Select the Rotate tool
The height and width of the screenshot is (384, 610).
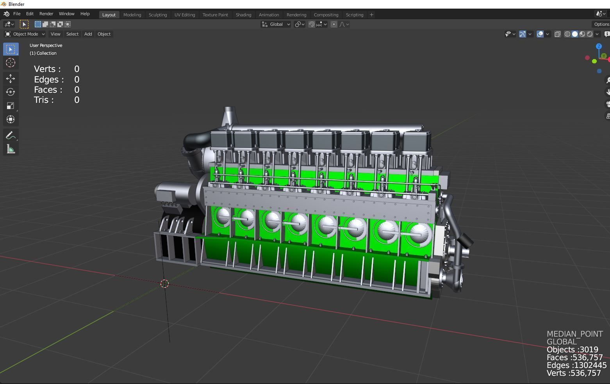11,92
